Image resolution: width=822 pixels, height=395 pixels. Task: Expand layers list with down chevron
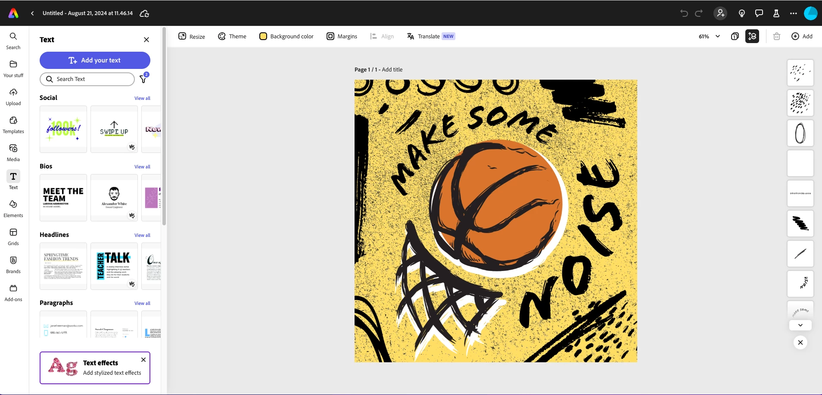click(800, 325)
